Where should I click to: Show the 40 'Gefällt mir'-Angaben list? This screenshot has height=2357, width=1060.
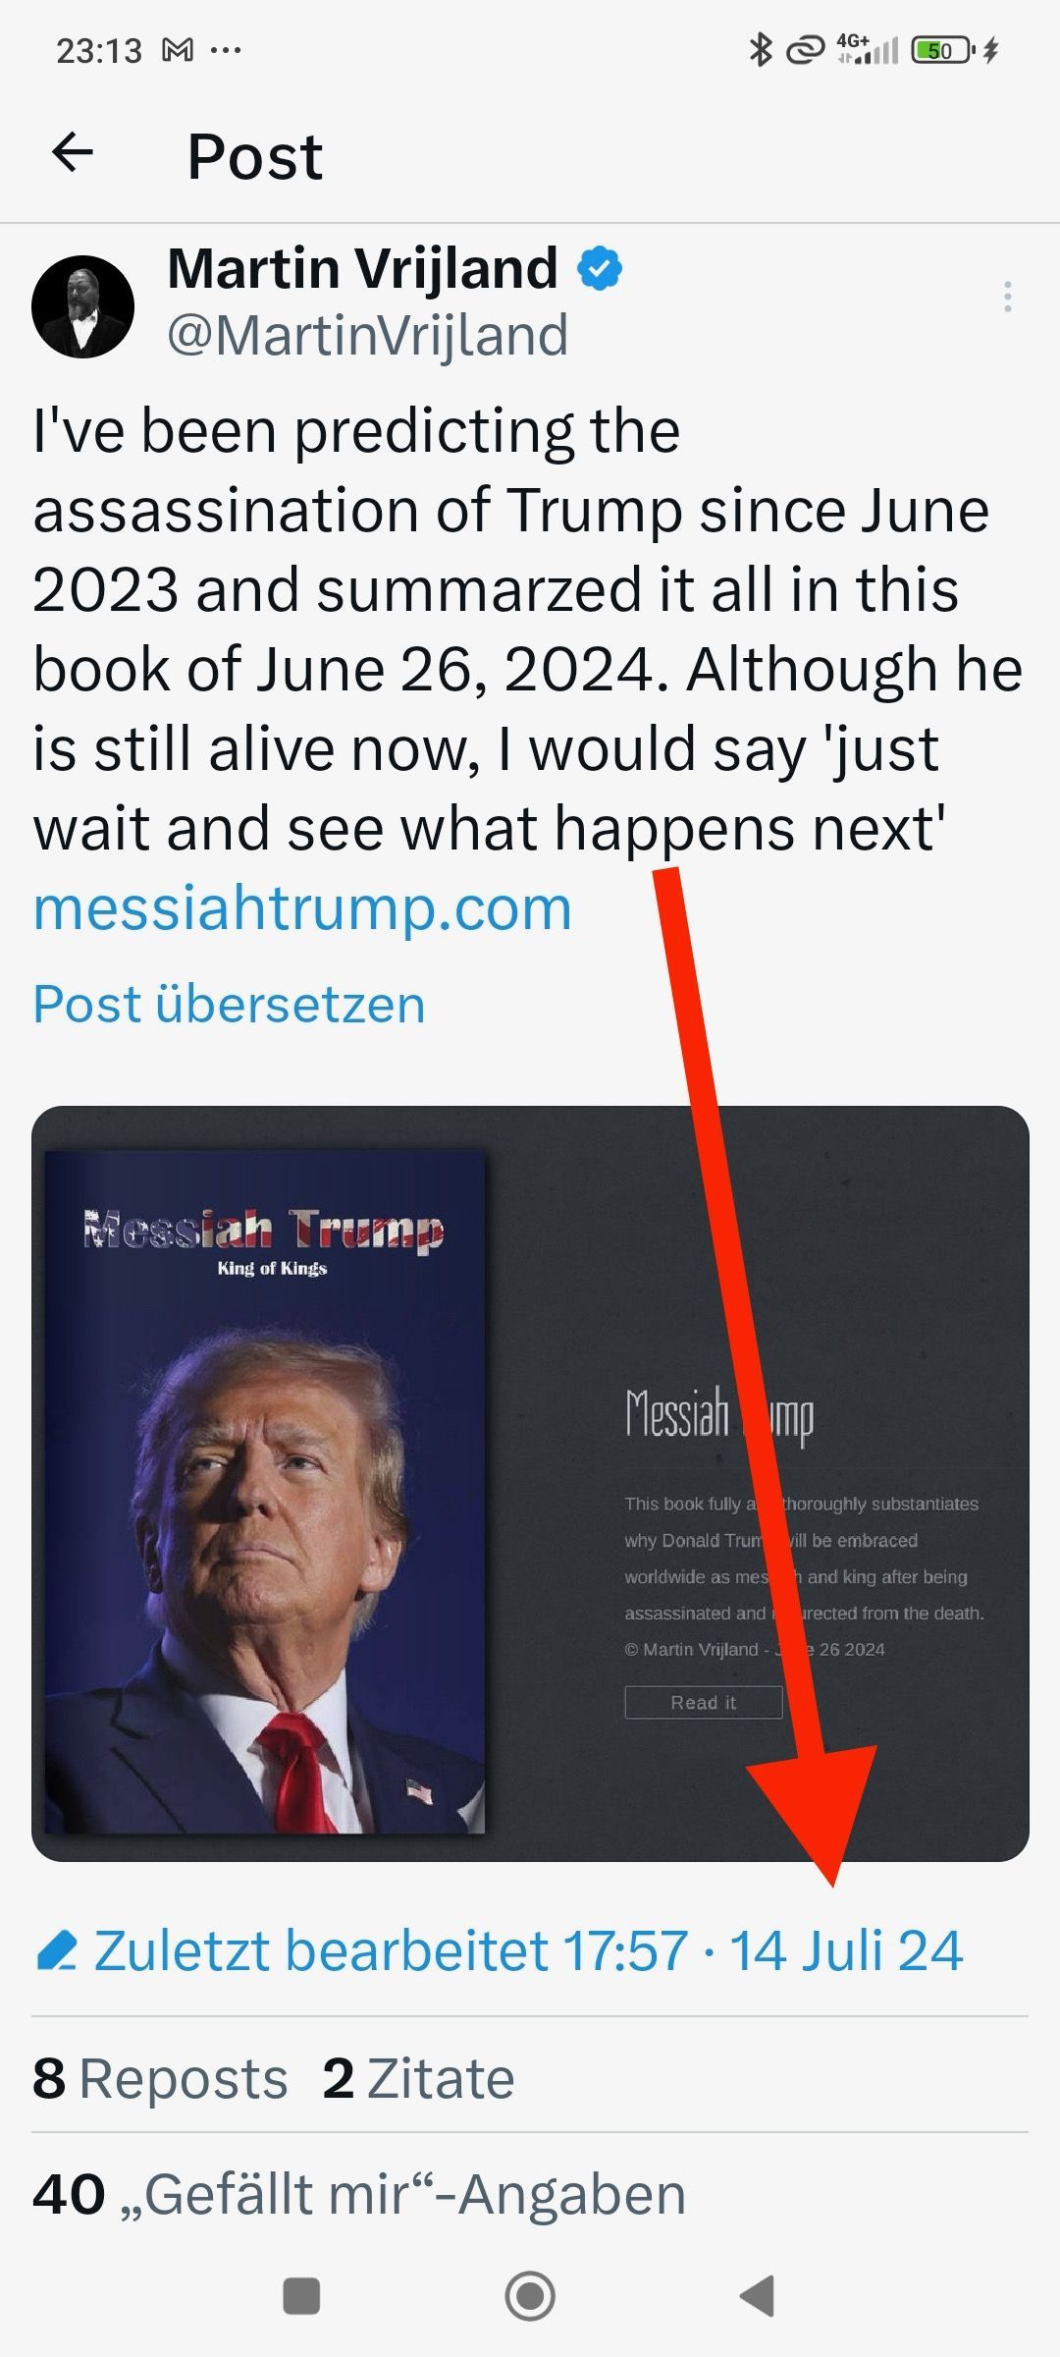point(359,2195)
